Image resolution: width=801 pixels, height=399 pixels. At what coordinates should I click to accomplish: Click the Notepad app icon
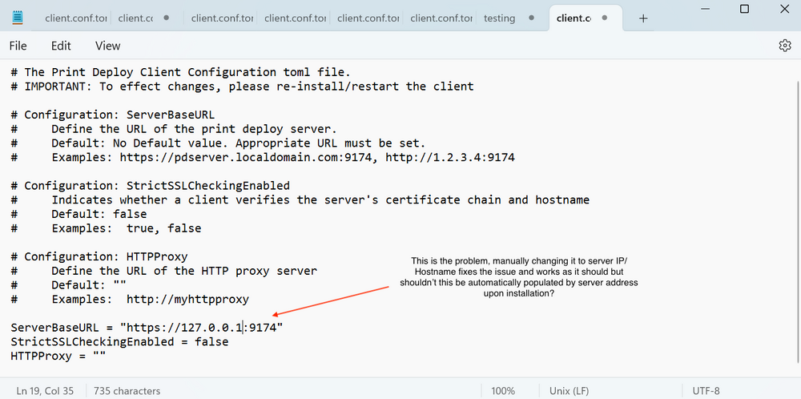coord(18,18)
